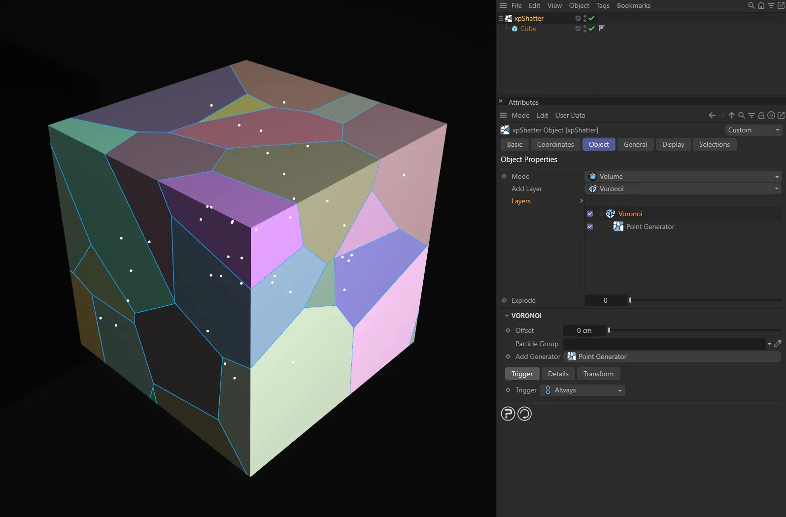
Task: Click the Offset slider track
Action: [695, 330]
